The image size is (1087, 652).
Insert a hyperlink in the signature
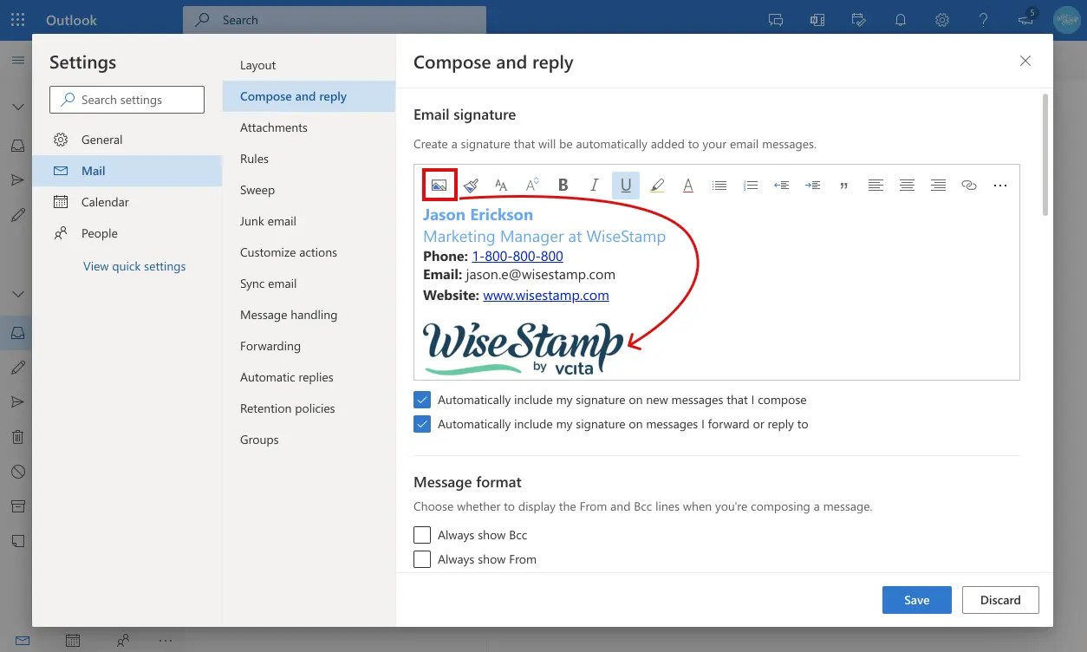tap(968, 184)
